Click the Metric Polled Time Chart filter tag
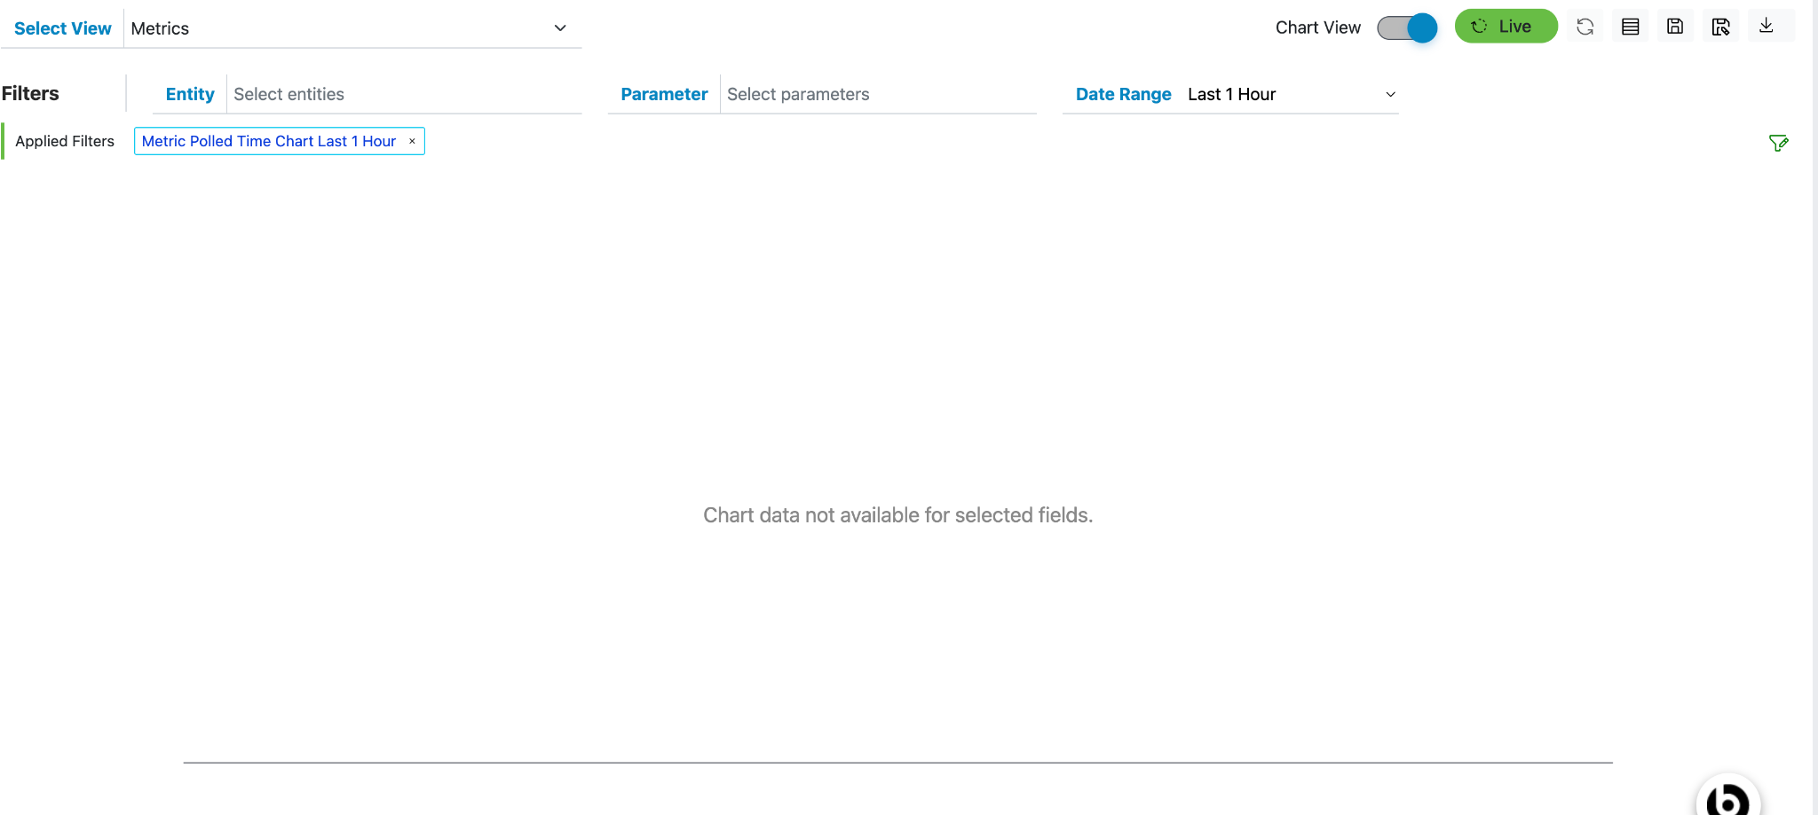 pyautogui.click(x=268, y=141)
